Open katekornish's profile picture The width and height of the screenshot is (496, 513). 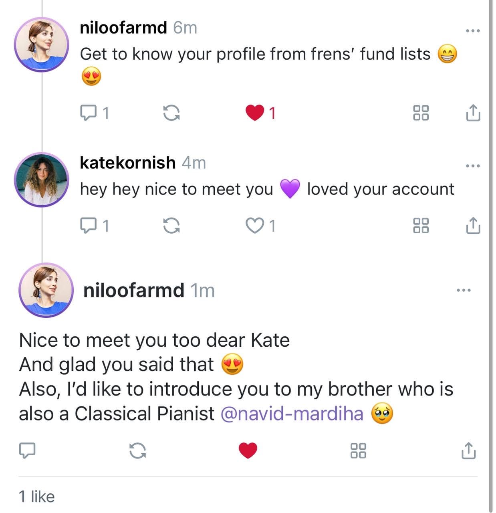41,180
